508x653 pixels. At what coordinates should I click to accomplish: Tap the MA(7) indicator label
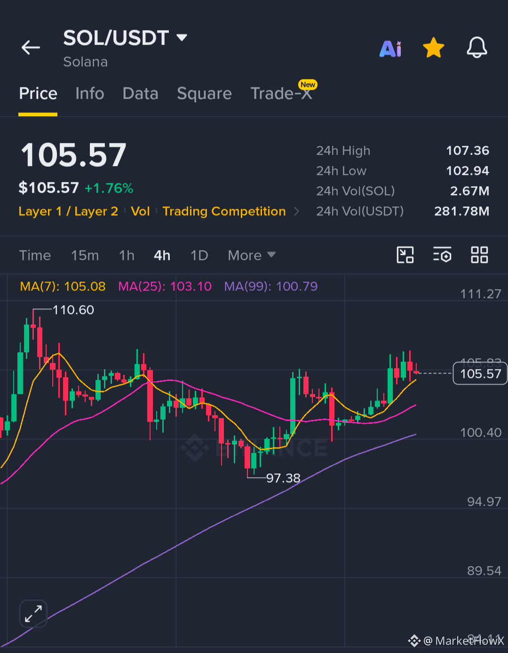pyautogui.click(x=63, y=286)
